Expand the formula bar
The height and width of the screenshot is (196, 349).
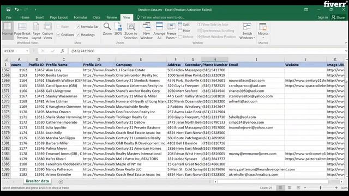click(346, 51)
